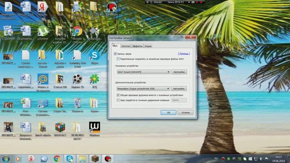The image size is (290, 163).
Task: Open the ICQ desktop shortcut
Action: [94, 81]
